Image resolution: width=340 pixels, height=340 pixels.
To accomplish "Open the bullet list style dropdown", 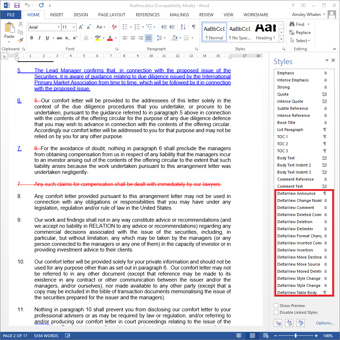I will coord(131,27).
